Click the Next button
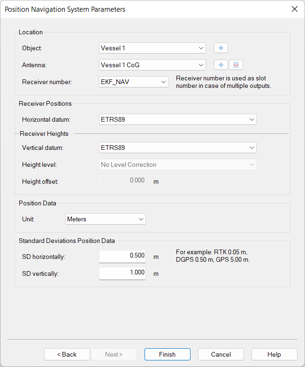305x367 pixels. (x=114, y=354)
